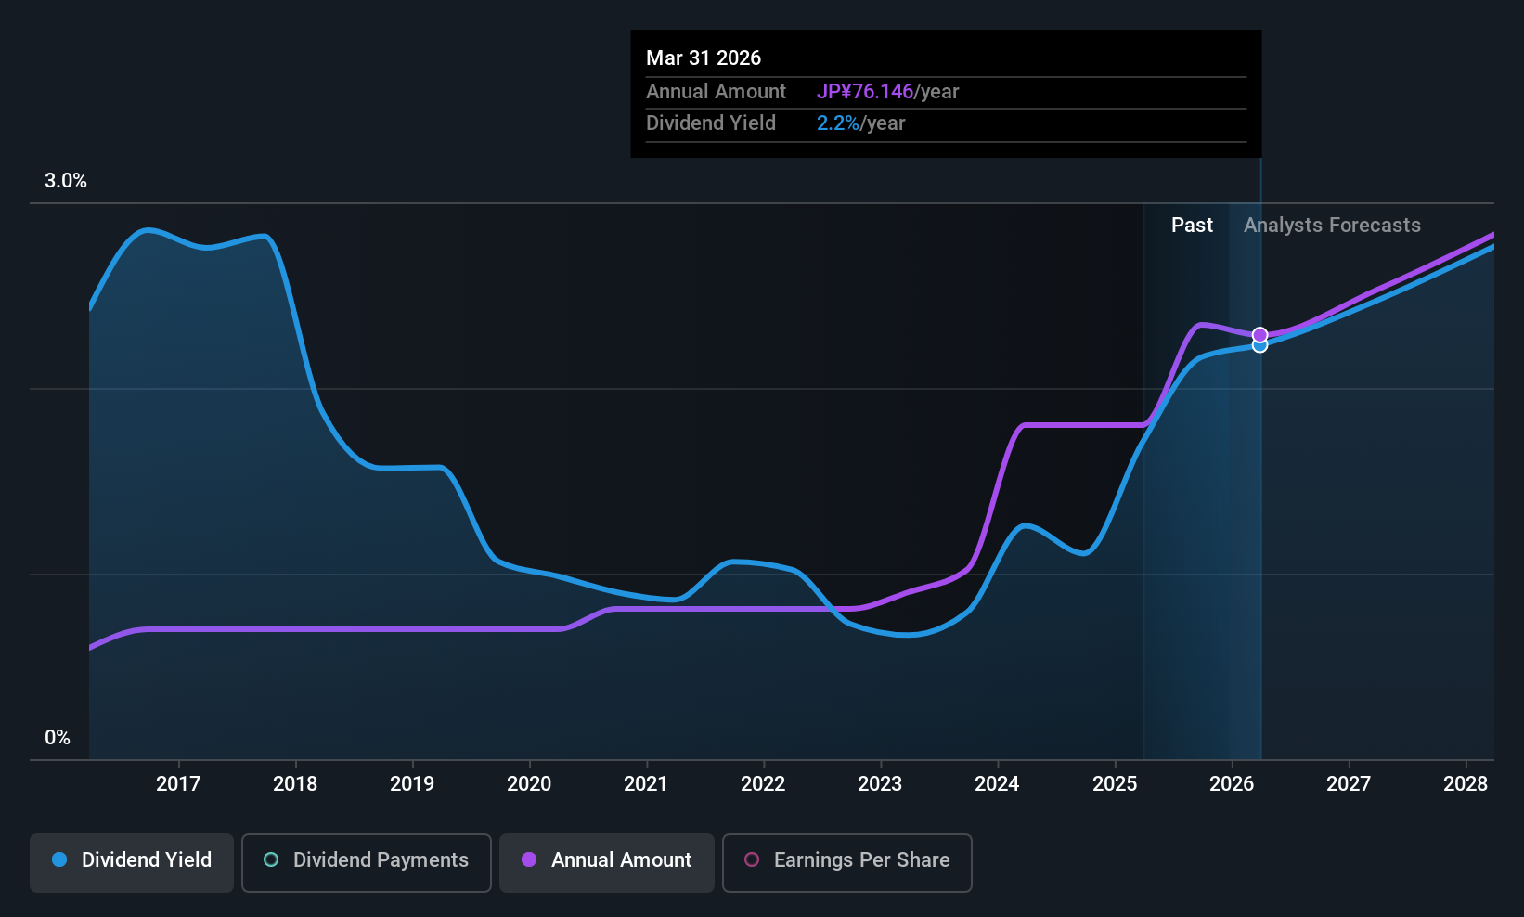Screen dimensions: 1524x917
Task: Click the teal Dividend Payments circle icon
Action: point(271,859)
